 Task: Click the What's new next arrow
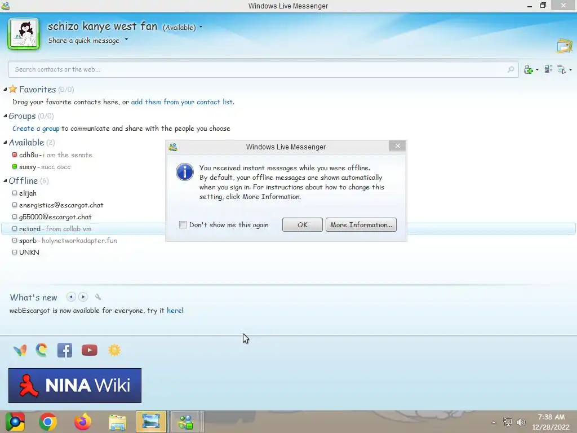pyautogui.click(x=83, y=297)
